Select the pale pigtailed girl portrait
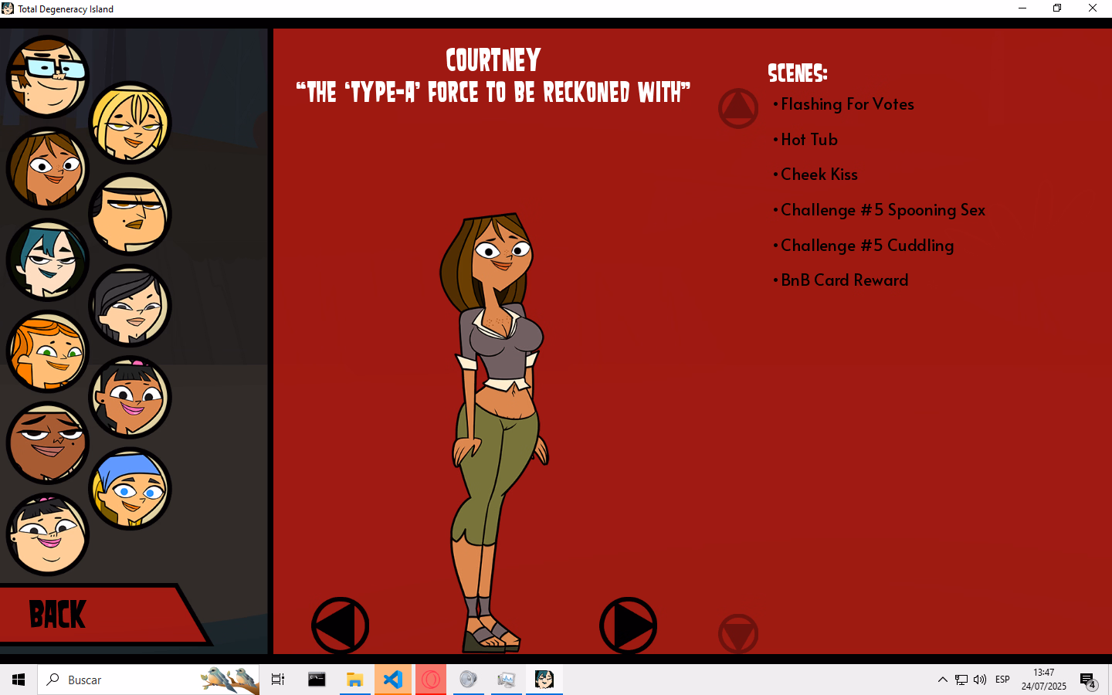The width and height of the screenshot is (1112, 695). pos(48,534)
